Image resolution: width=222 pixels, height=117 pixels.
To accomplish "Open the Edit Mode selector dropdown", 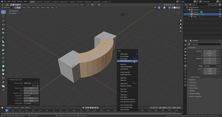I will (x=7, y=8).
